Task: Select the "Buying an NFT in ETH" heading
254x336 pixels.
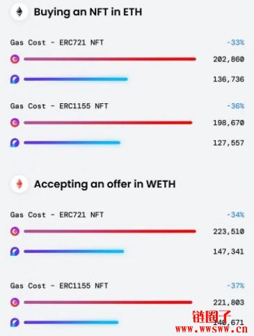Action: (88, 12)
